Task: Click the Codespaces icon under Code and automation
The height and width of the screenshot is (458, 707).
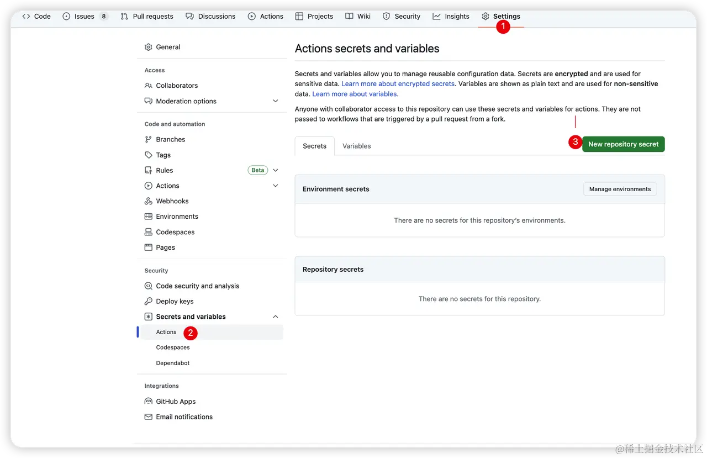Action: pyautogui.click(x=148, y=232)
